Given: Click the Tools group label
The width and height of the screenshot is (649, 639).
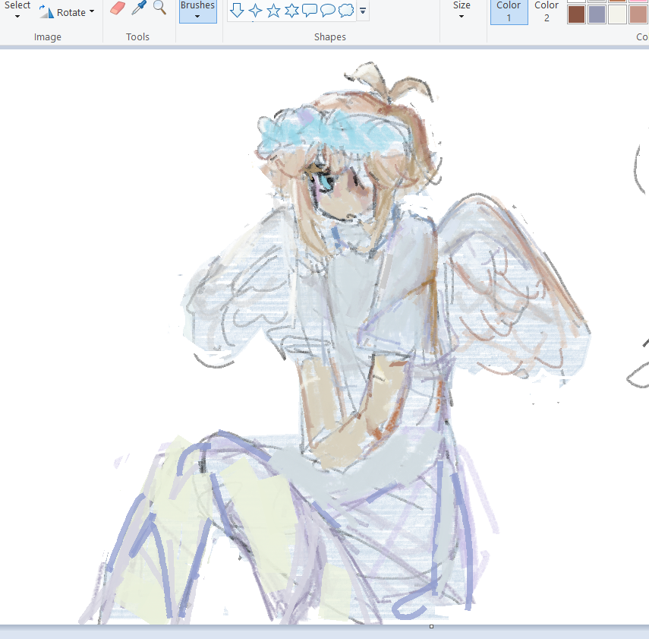Looking at the screenshot, I should [x=138, y=37].
